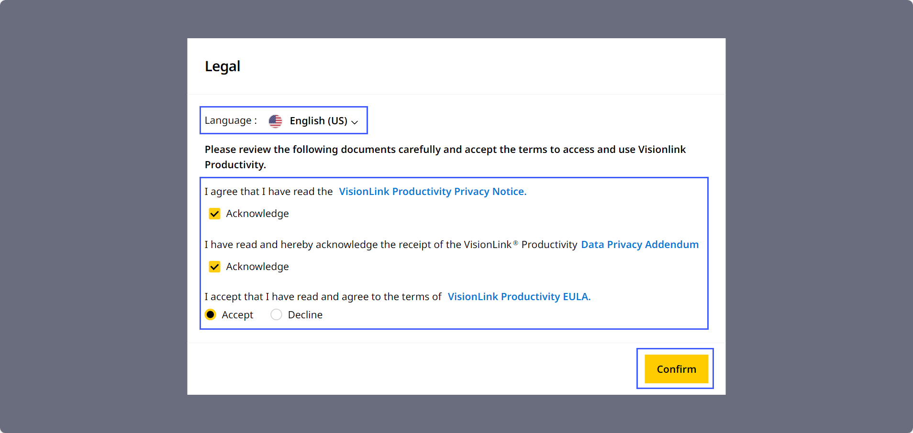Image resolution: width=913 pixels, height=433 pixels.
Task: Click the Legal heading
Action: (222, 66)
